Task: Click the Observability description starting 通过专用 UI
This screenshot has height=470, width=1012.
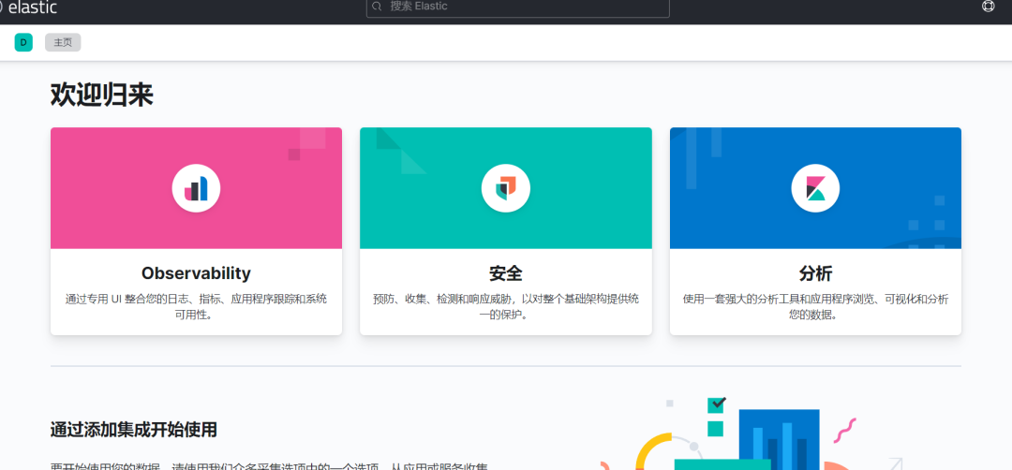Action: tap(196, 307)
